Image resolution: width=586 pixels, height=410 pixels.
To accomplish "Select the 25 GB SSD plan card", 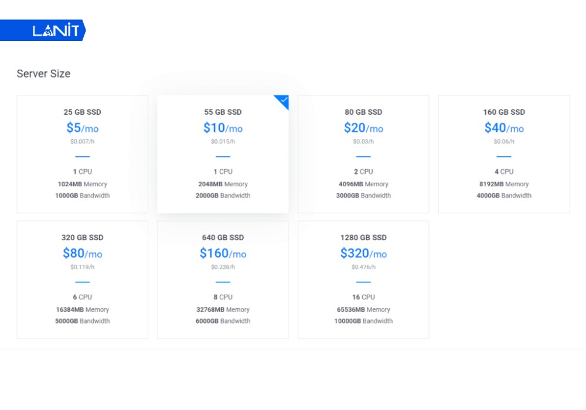I will pos(82,154).
